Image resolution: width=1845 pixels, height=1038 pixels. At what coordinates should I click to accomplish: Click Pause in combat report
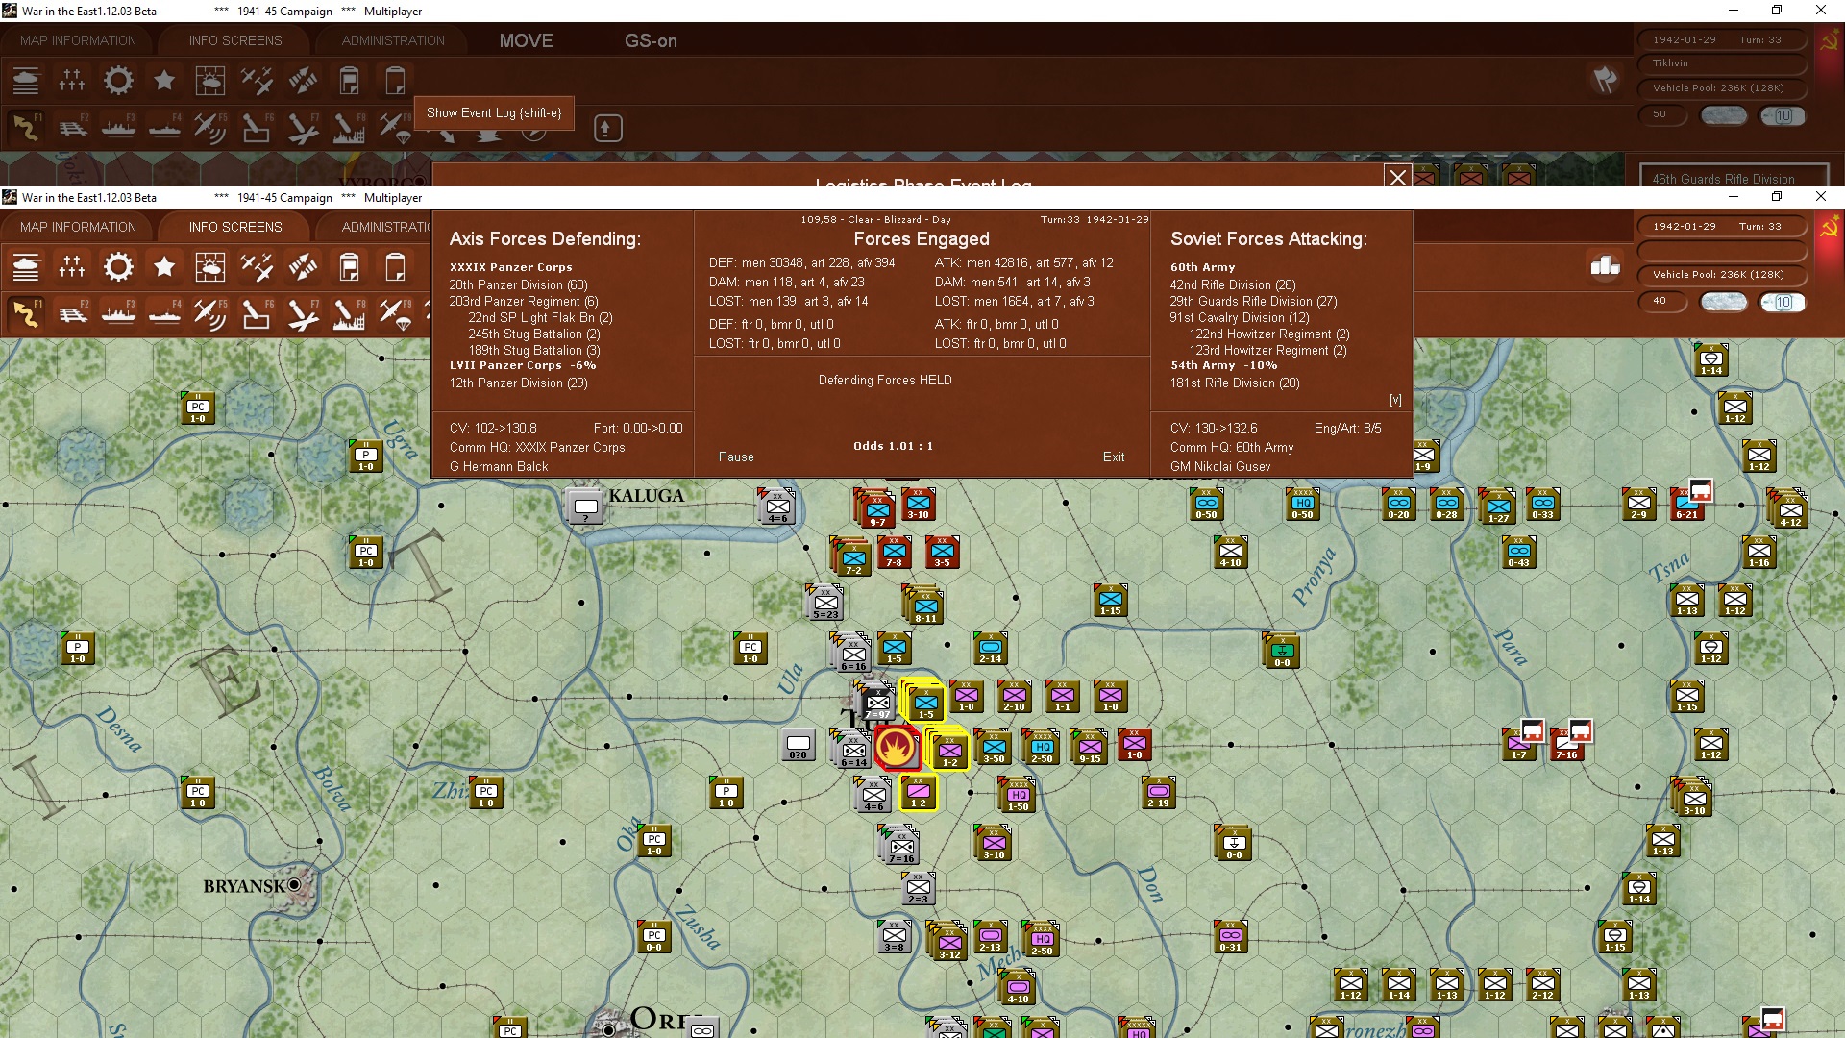(736, 457)
